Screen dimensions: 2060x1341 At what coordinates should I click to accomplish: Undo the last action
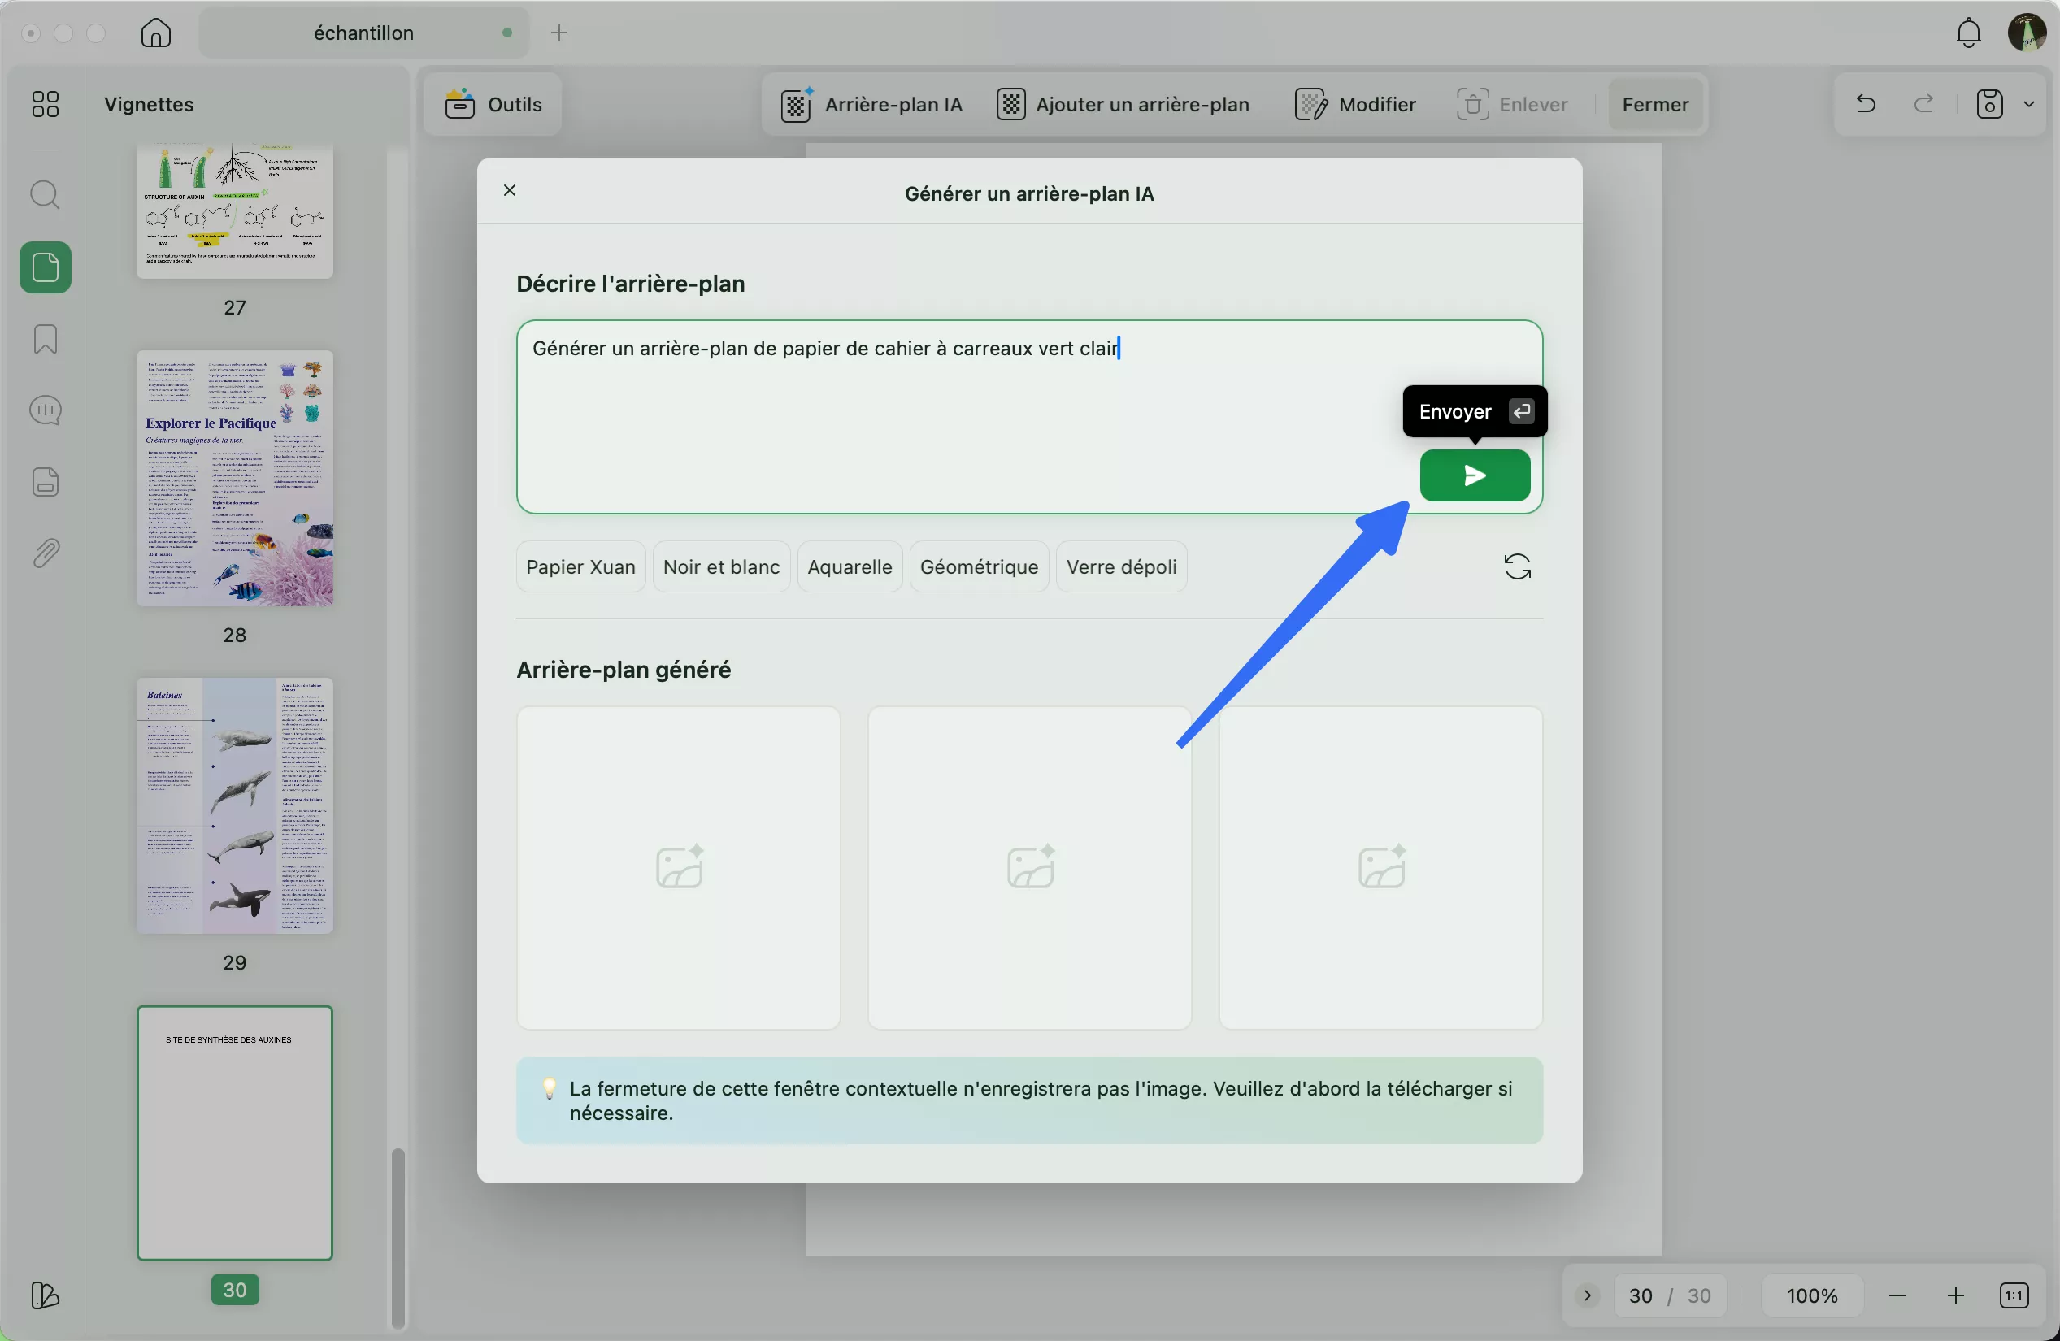(x=1865, y=104)
